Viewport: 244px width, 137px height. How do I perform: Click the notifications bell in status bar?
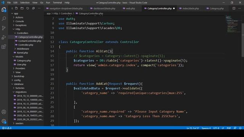coord(240,128)
